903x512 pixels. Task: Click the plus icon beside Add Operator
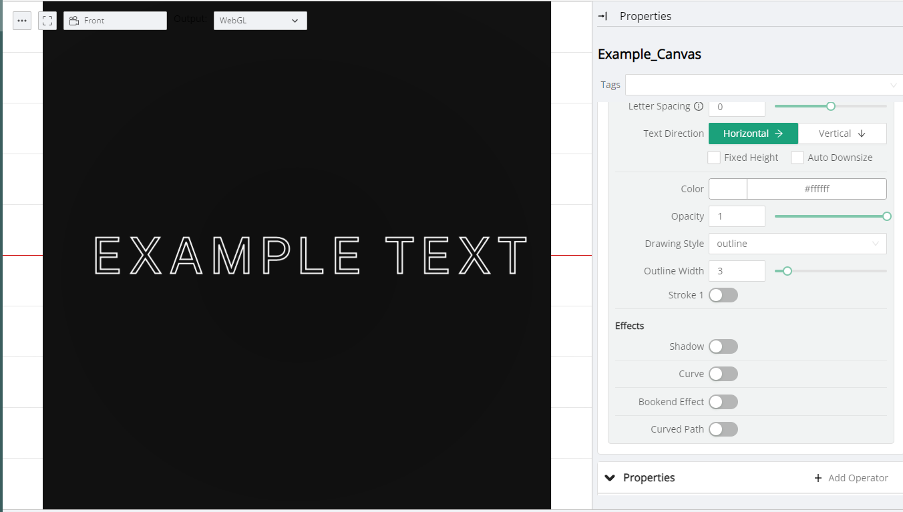tap(818, 478)
